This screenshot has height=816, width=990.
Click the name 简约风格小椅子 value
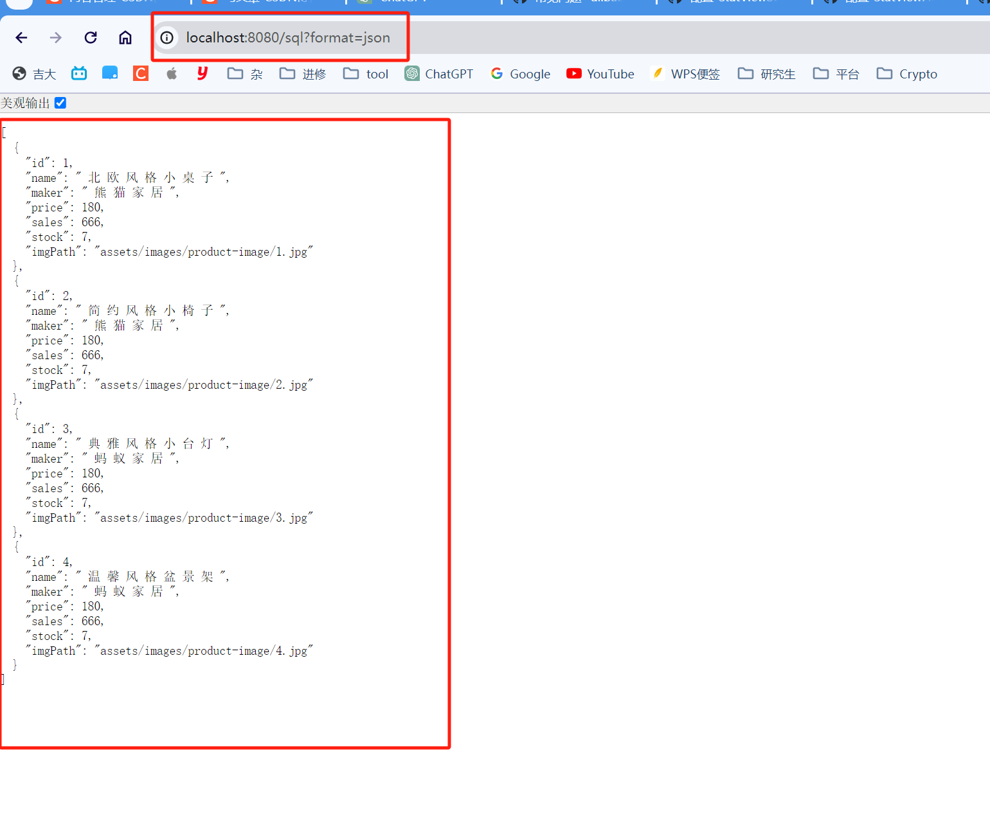pos(153,310)
